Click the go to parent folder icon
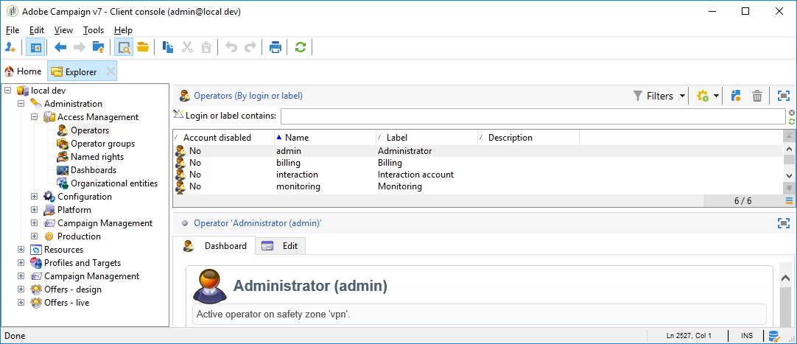The height and width of the screenshot is (344, 797). coord(98,48)
